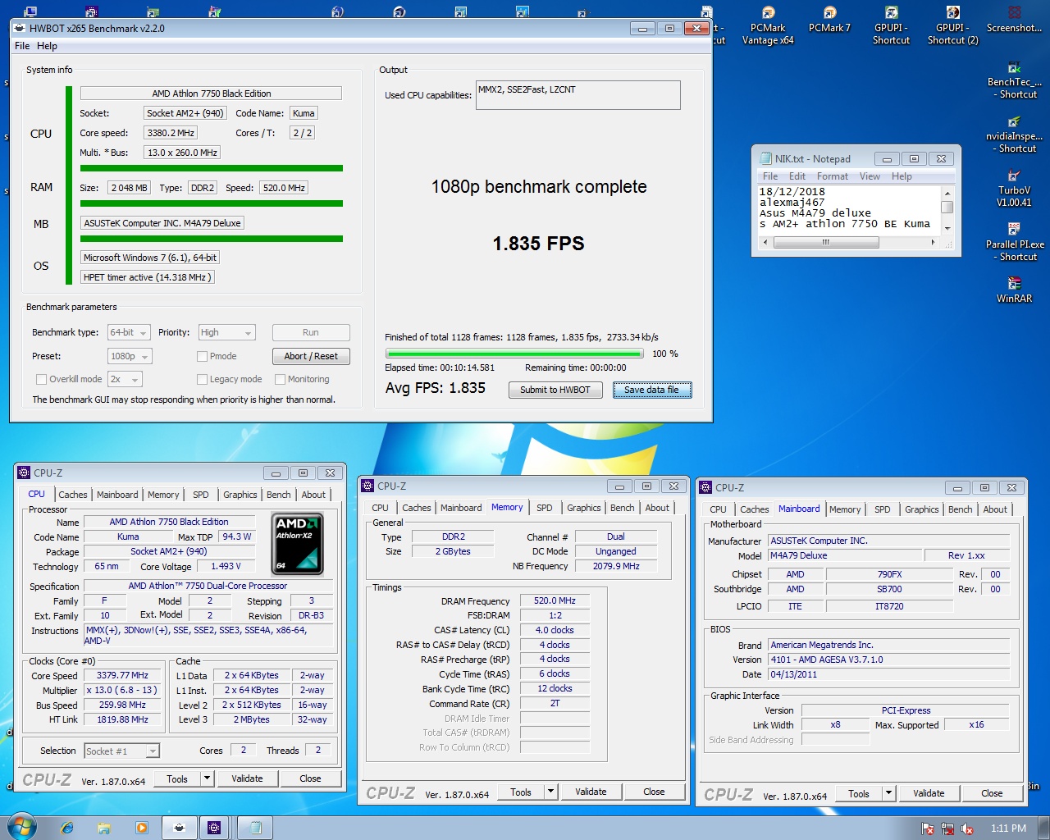Click benchmark progress bar at 100%
Screen dimensions: 1050x840
coord(514,354)
